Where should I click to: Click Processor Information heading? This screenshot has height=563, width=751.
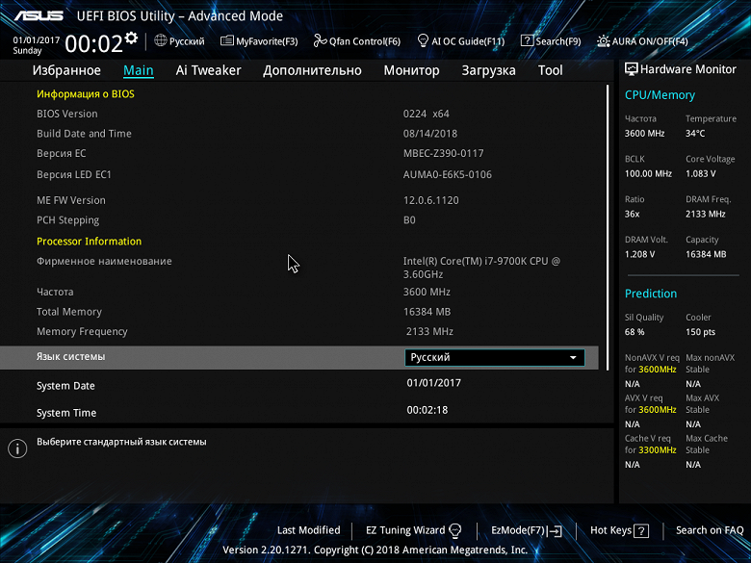[x=90, y=242]
